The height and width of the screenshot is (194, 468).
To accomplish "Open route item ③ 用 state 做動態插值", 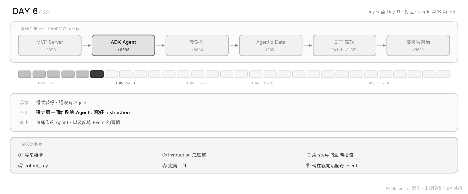I will (x=330, y=155).
